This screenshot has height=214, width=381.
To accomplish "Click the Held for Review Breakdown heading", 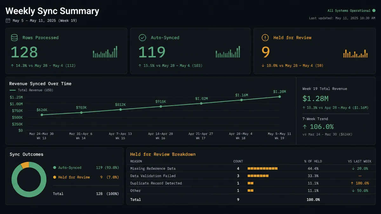I will coord(163,154).
